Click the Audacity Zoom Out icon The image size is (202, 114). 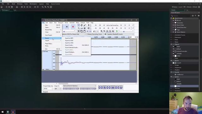104,31
